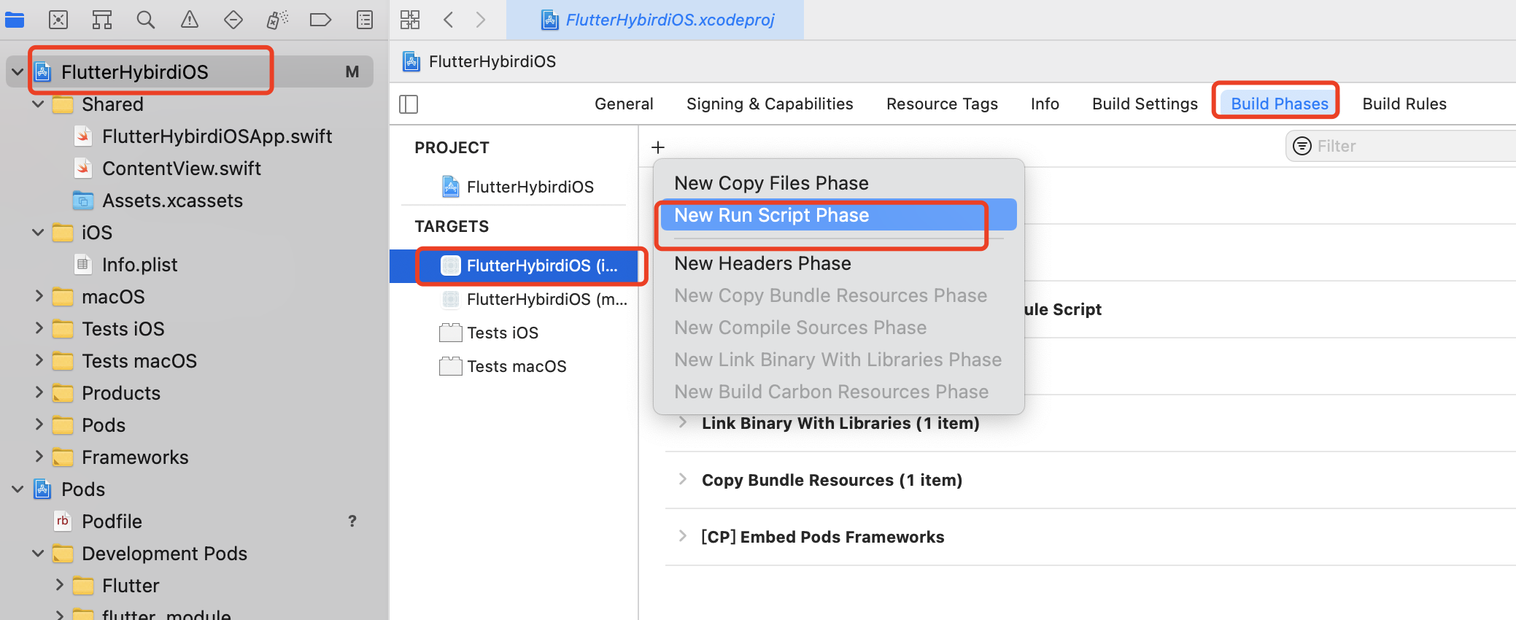Image resolution: width=1516 pixels, height=620 pixels.
Task: Expand the Products folder
Action: [39, 392]
